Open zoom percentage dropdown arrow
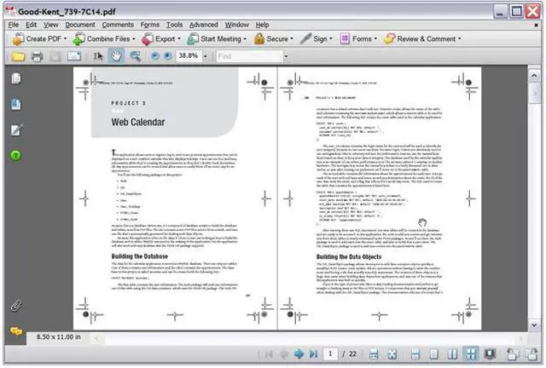Image resolution: width=546 pixels, height=368 pixels. click(206, 56)
